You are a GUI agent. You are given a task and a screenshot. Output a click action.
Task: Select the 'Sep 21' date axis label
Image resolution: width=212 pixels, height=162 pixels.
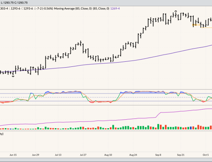181,155
